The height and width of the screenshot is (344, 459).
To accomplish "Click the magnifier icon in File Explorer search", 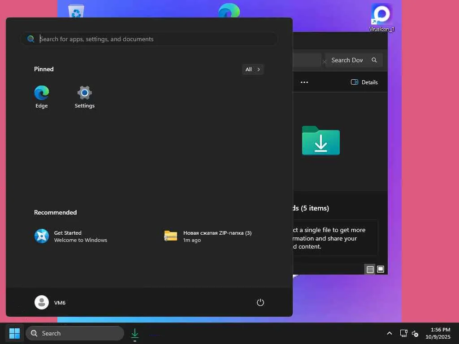I will click(x=374, y=60).
